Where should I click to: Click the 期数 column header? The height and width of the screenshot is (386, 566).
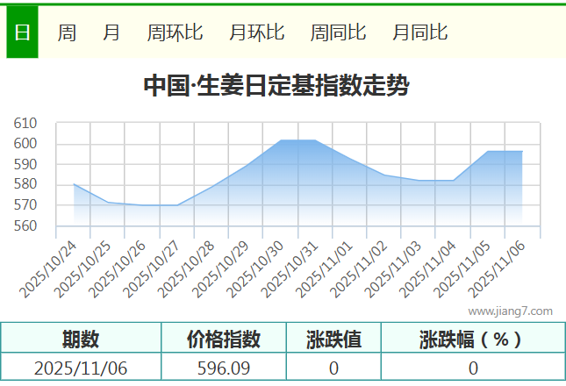click(x=81, y=339)
